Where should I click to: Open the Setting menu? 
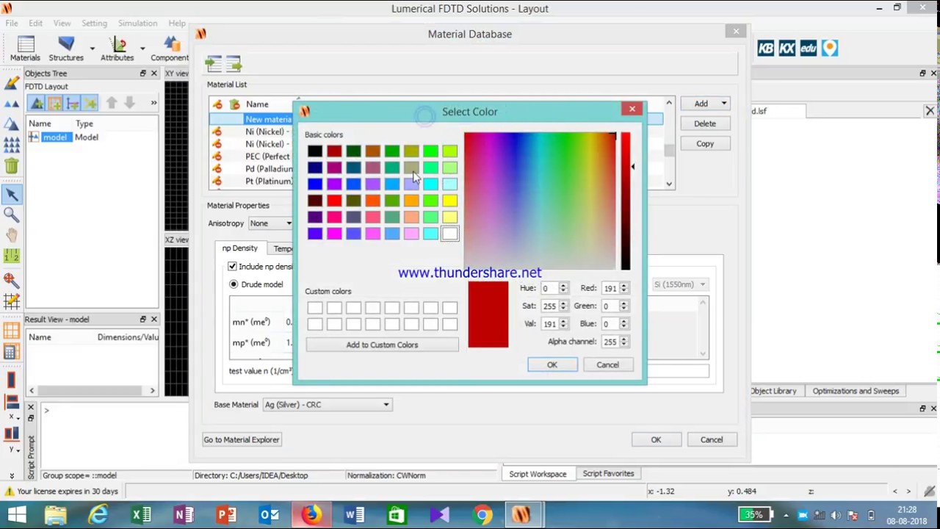coord(95,24)
